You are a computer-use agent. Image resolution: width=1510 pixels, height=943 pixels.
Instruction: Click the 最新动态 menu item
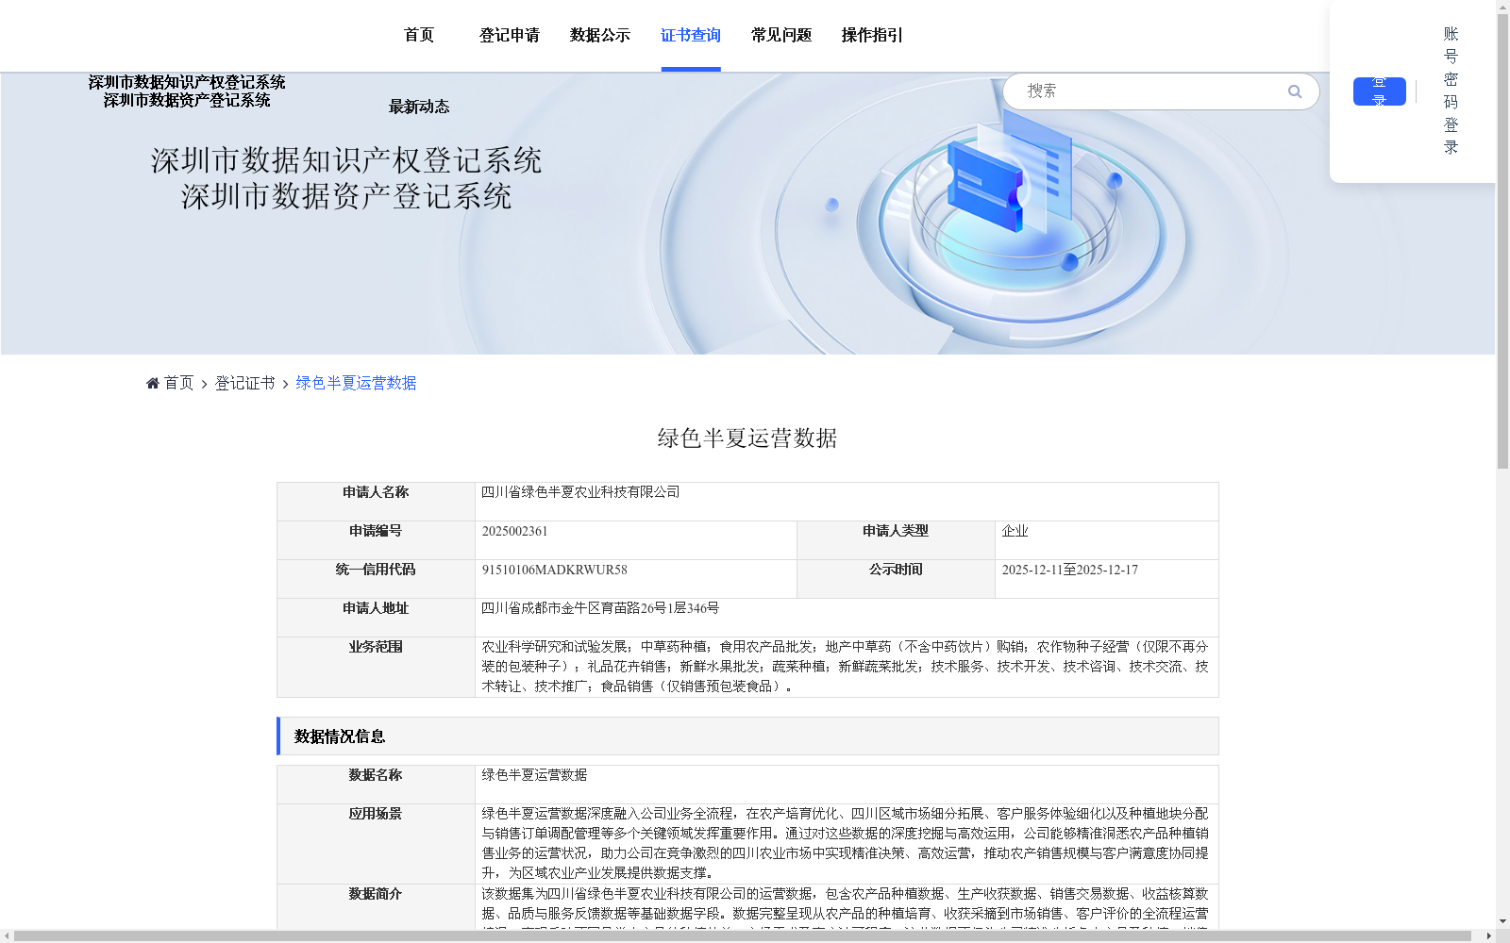click(419, 107)
